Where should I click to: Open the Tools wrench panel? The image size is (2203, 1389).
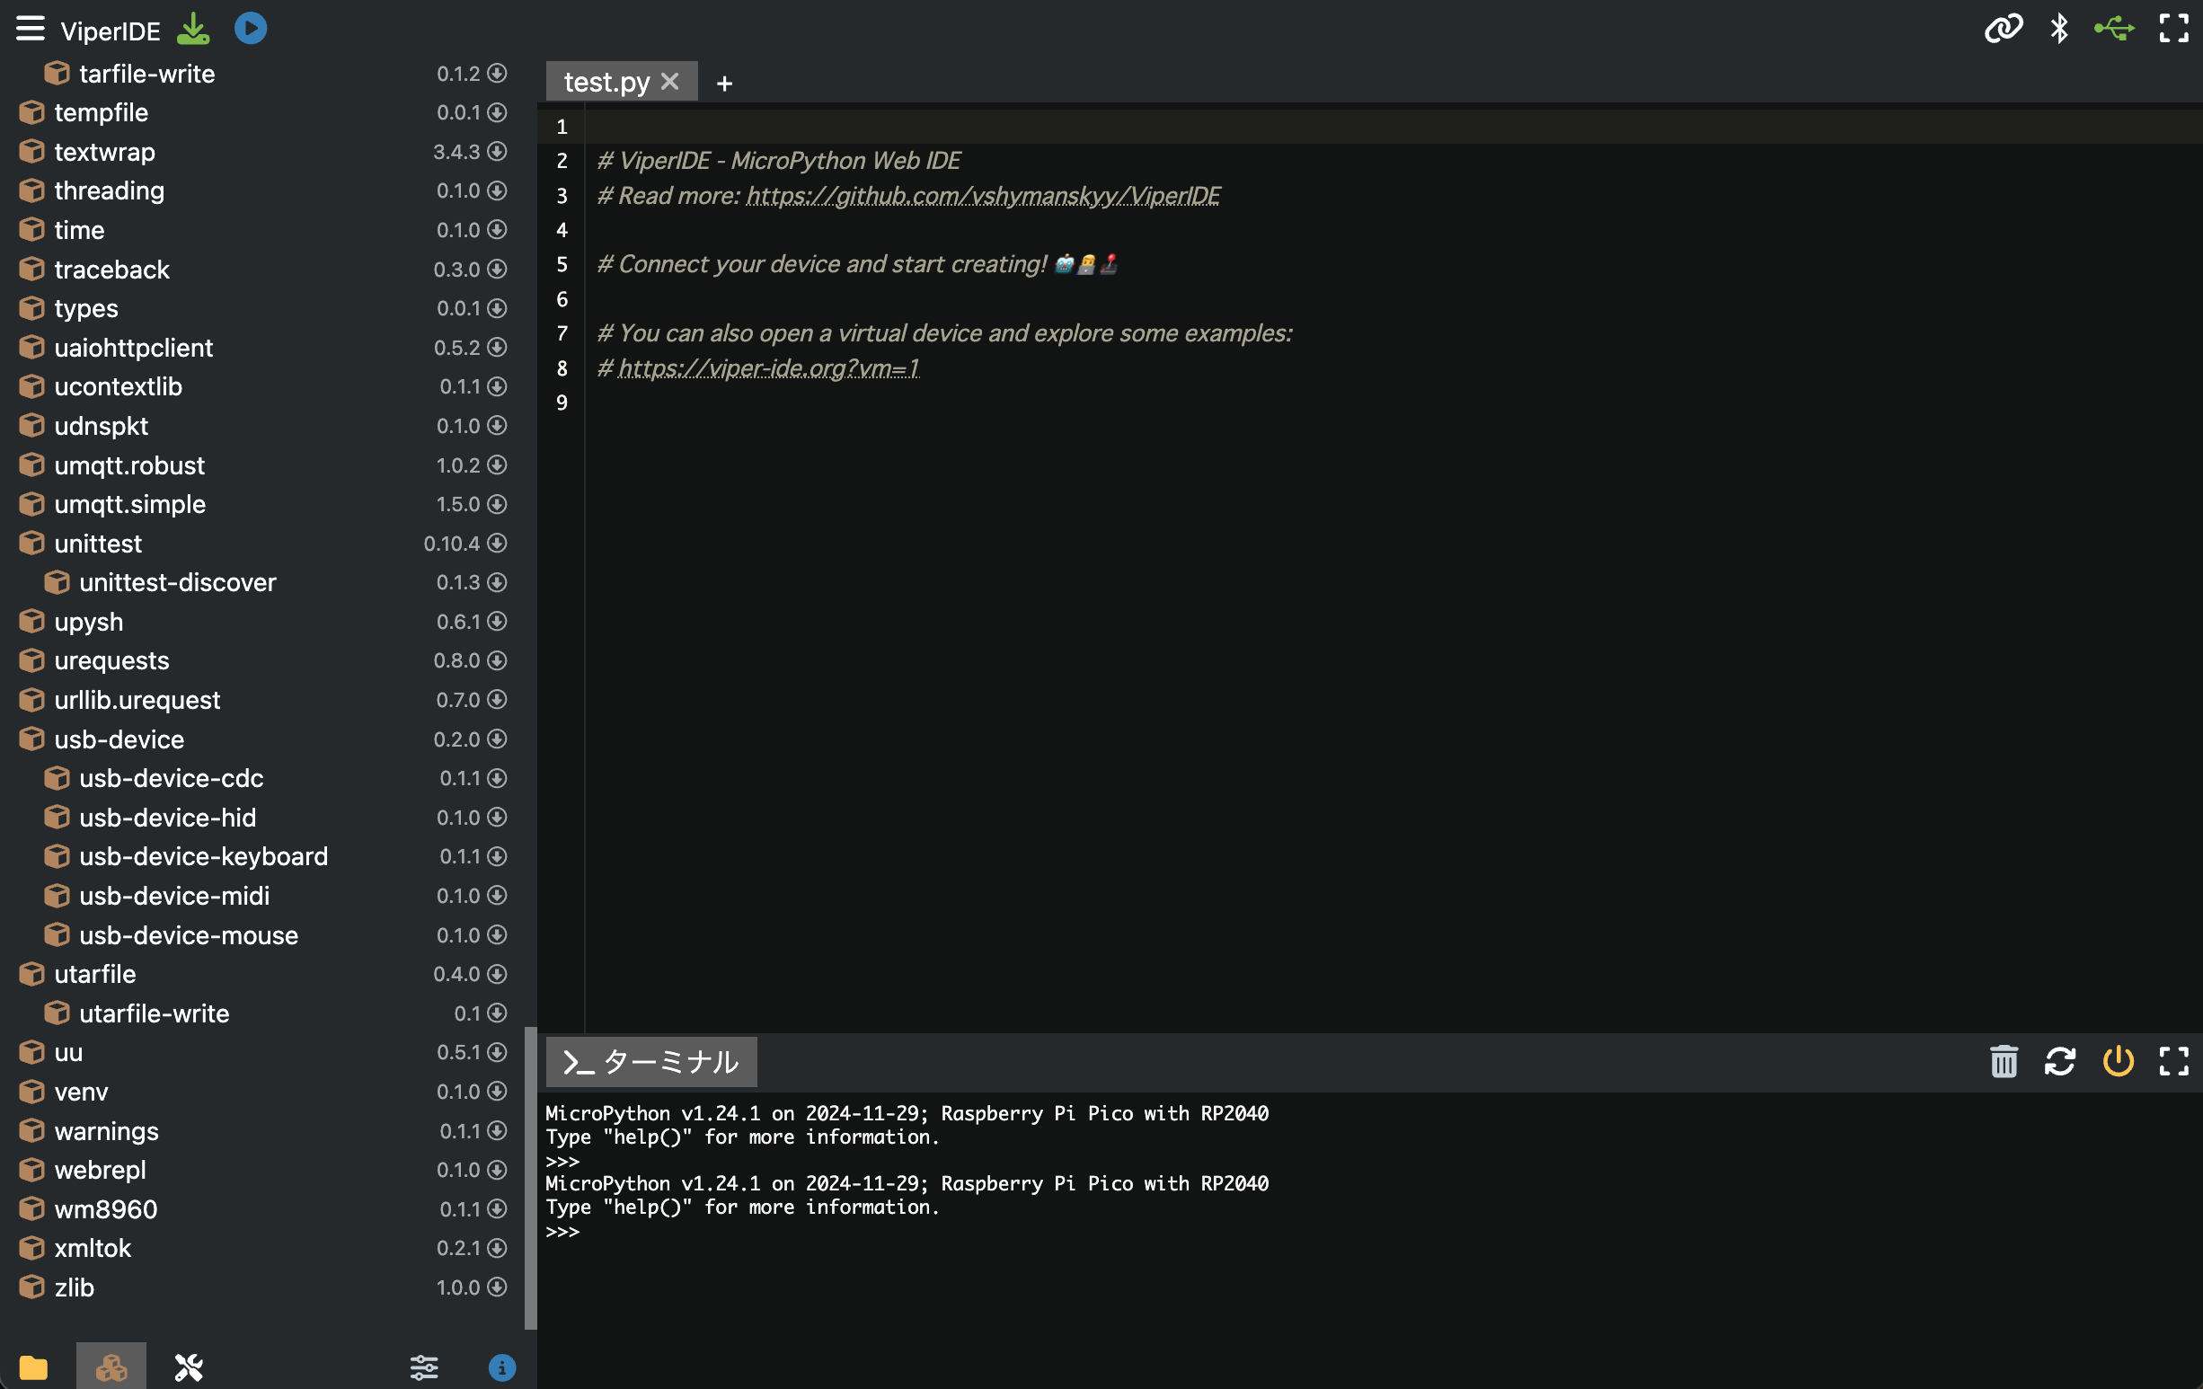click(x=189, y=1367)
